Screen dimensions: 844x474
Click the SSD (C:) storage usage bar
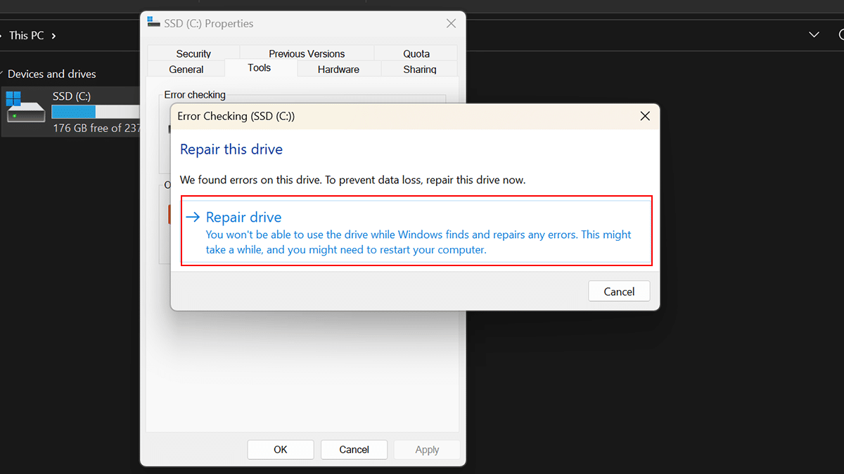tap(96, 112)
